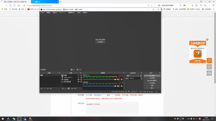Open OBS Edit menu
216x121 pixels.
[x=49, y=13]
